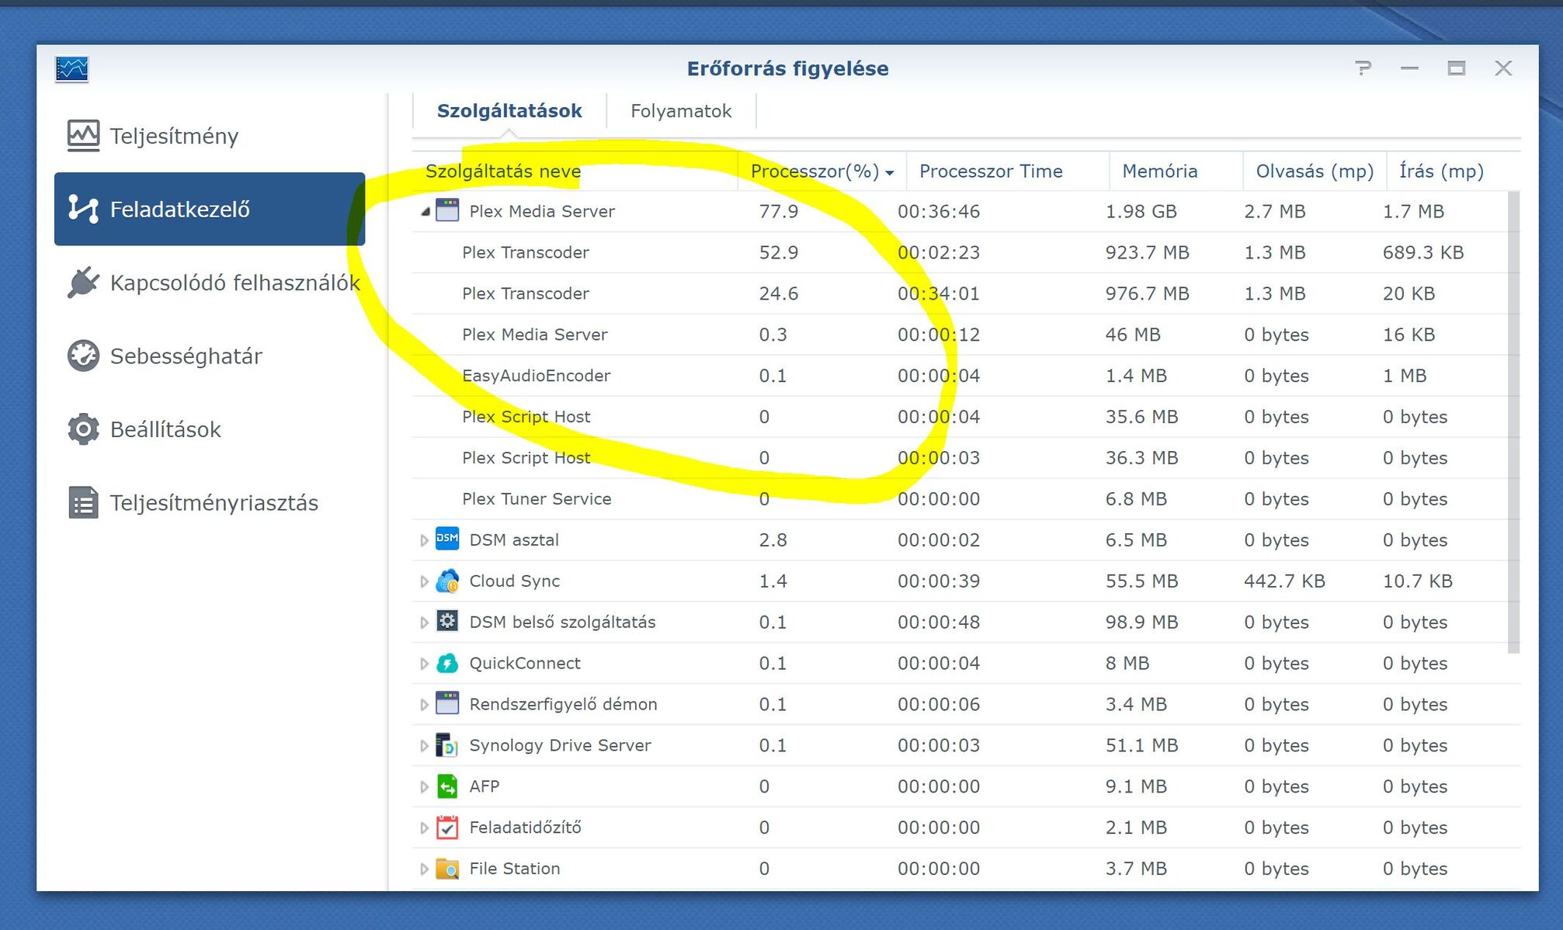Expand the Rendszerfigyelő démon row
1563x930 pixels.
[x=424, y=704]
